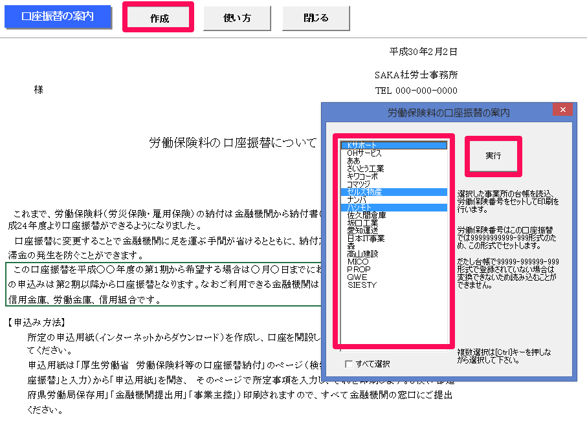Run with the 実行 button in the dialog
The image size is (587, 421).
[493, 156]
